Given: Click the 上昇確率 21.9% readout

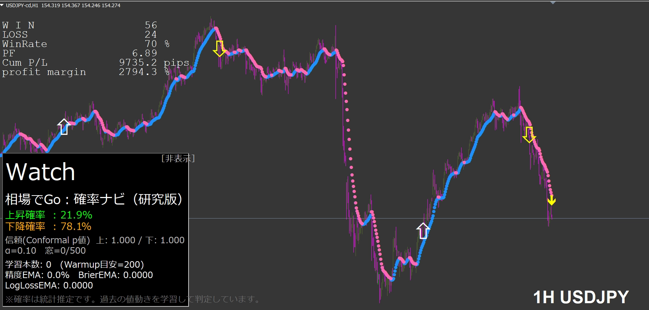Looking at the screenshot, I should point(49,215).
